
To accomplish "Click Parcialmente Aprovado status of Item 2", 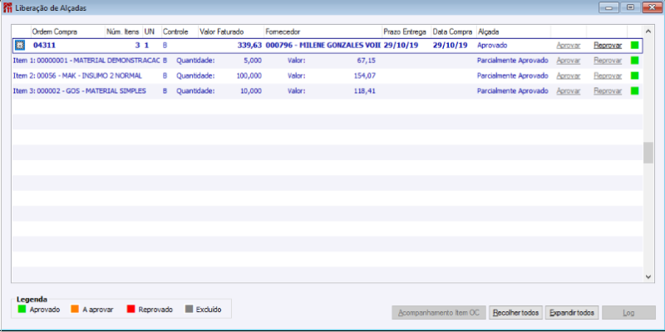I will [x=512, y=76].
